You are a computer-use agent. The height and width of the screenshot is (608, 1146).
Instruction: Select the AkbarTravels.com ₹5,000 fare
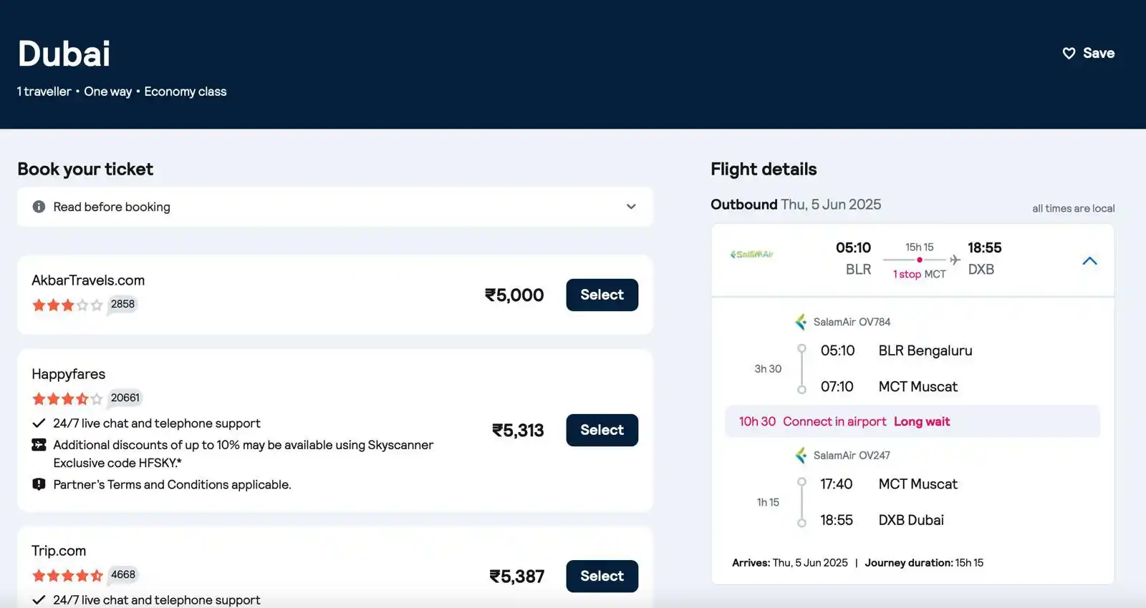tap(602, 295)
